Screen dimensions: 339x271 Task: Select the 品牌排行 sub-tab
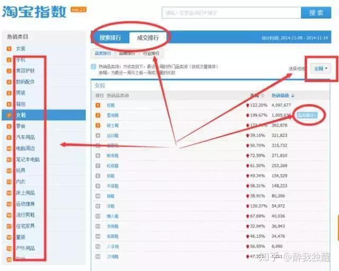coord(127,54)
